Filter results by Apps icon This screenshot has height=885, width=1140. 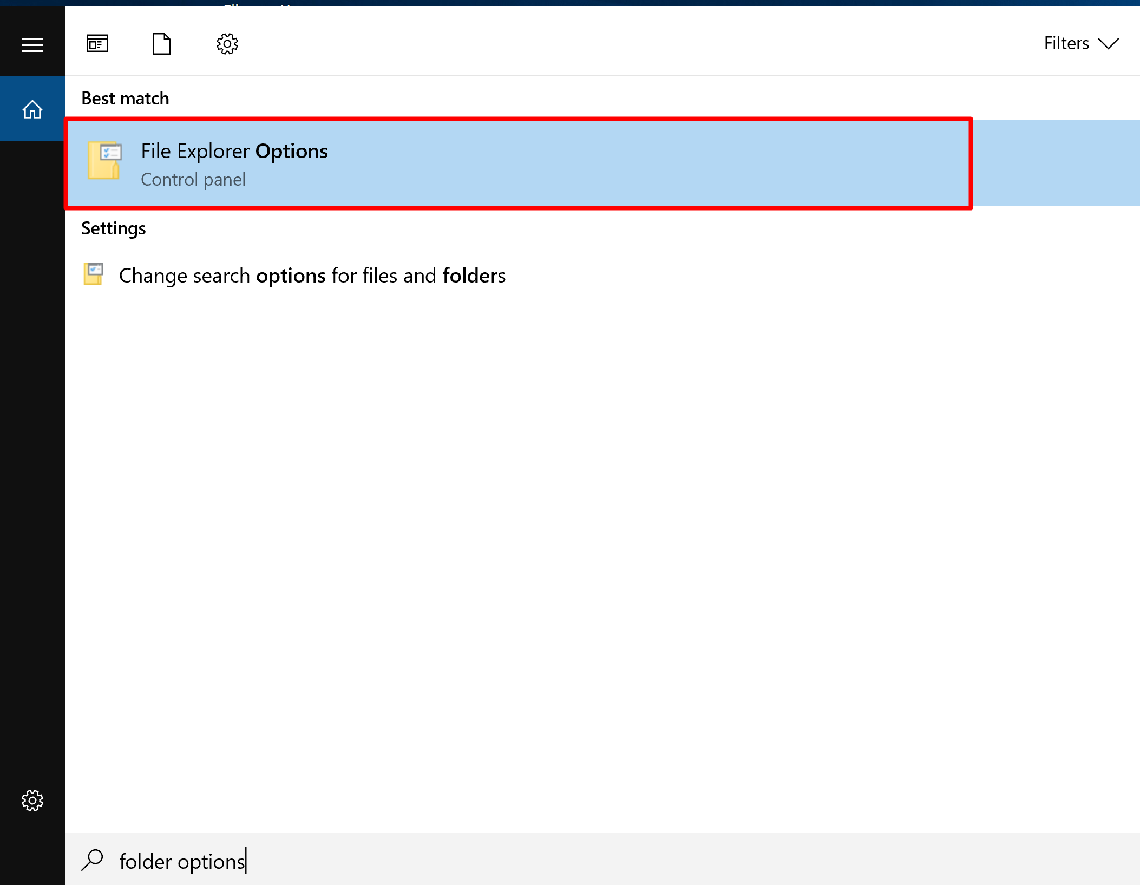tap(97, 43)
